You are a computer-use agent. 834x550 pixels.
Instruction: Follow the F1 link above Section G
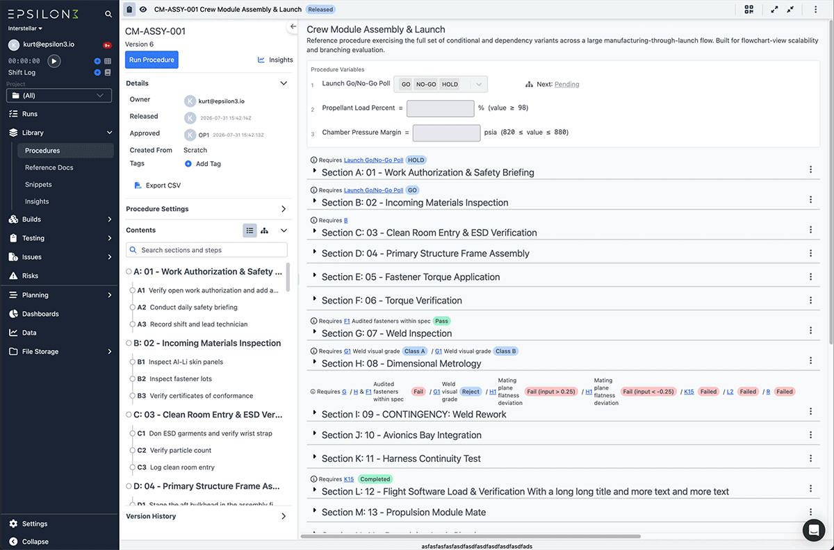point(347,321)
